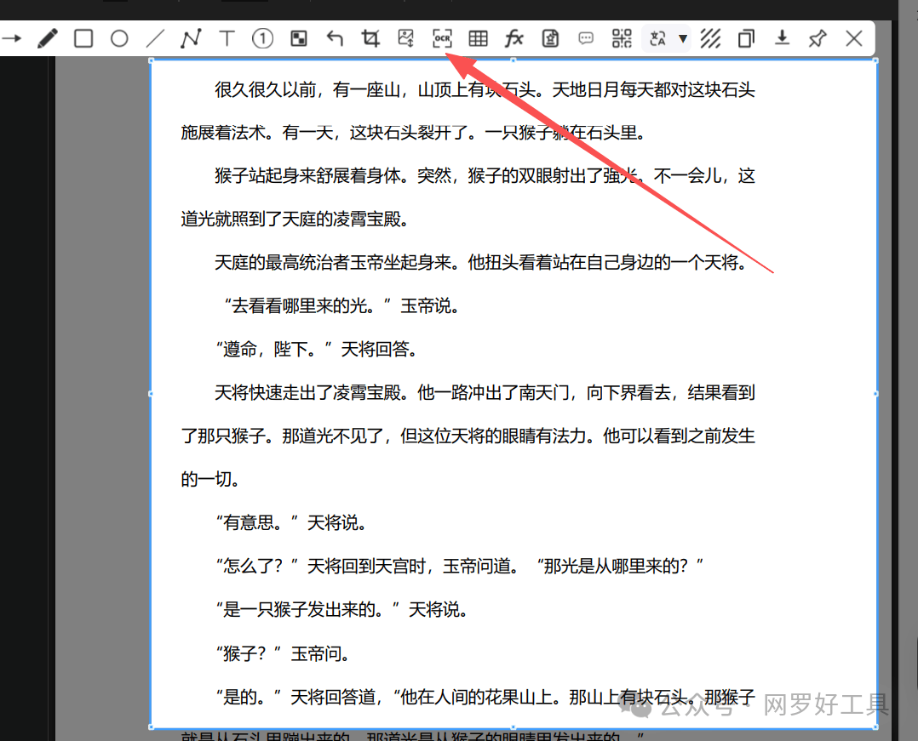Translate the captured screenshot text
This screenshot has height=741, width=918.
click(x=657, y=38)
